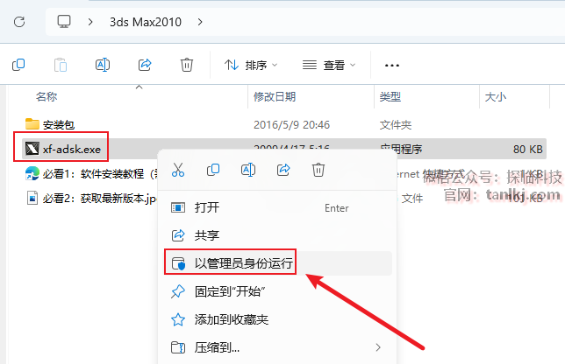Screen dimensions: 565x364
Task: Open the three-dots more options button
Action: [392, 65]
